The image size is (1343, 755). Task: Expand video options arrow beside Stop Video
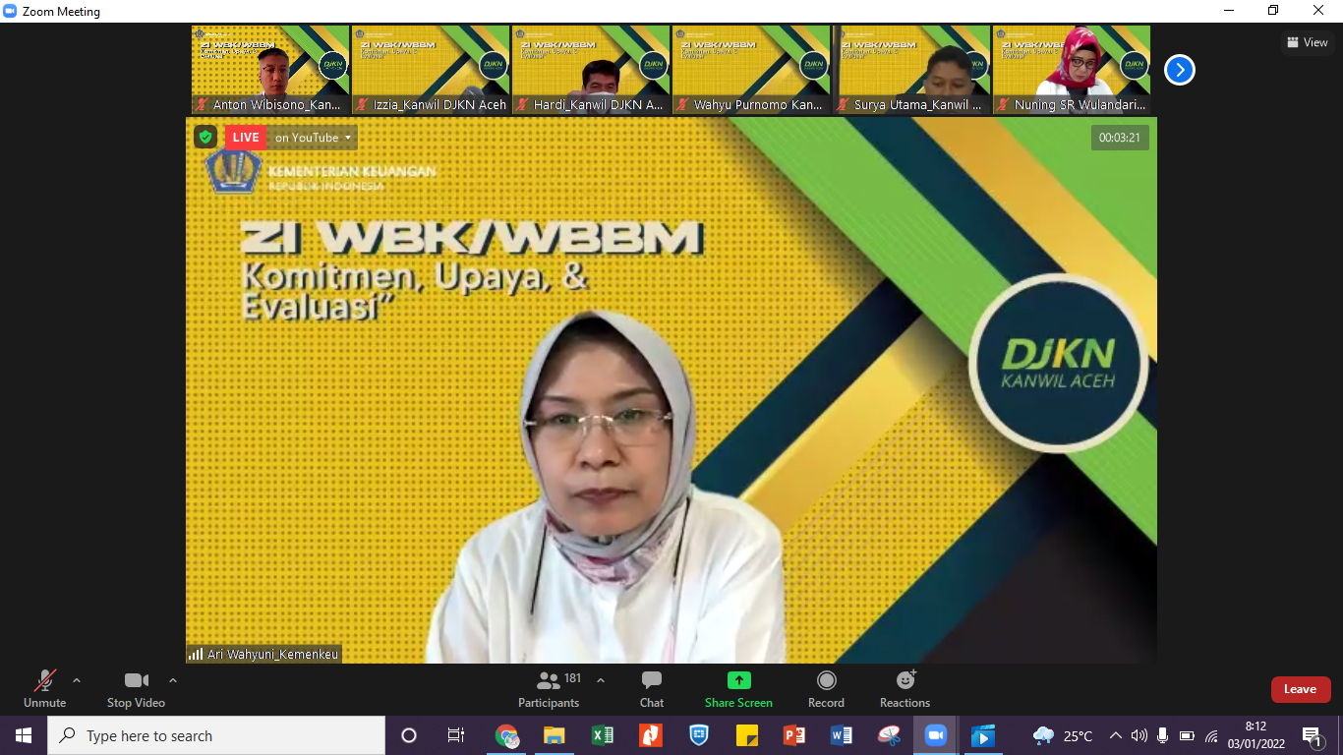coord(173,680)
